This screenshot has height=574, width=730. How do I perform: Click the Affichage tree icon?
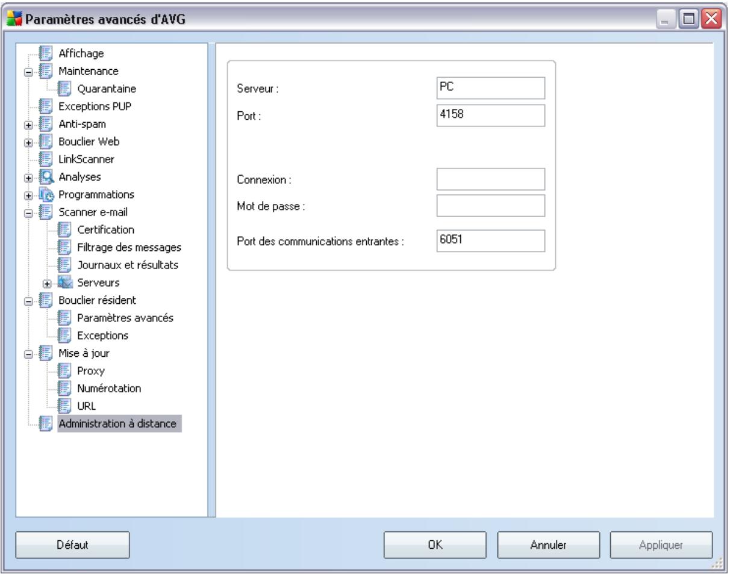(x=45, y=53)
